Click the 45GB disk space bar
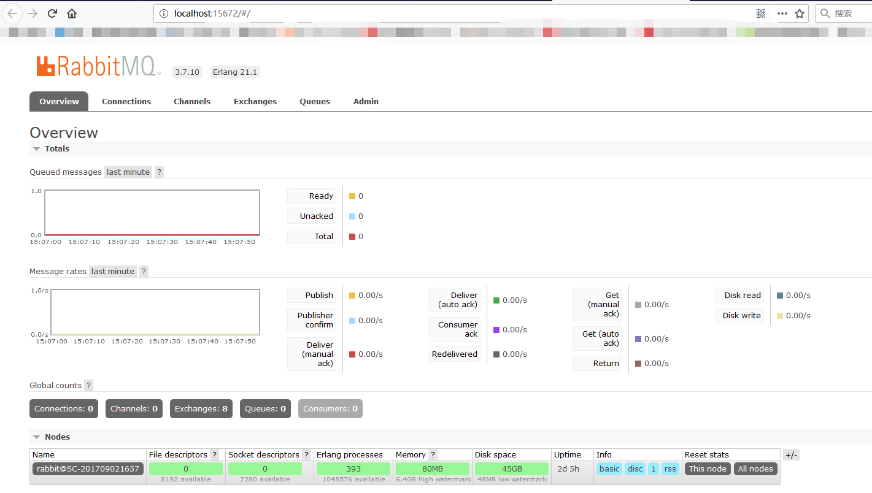This screenshot has height=493, width=872. [512, 469]
